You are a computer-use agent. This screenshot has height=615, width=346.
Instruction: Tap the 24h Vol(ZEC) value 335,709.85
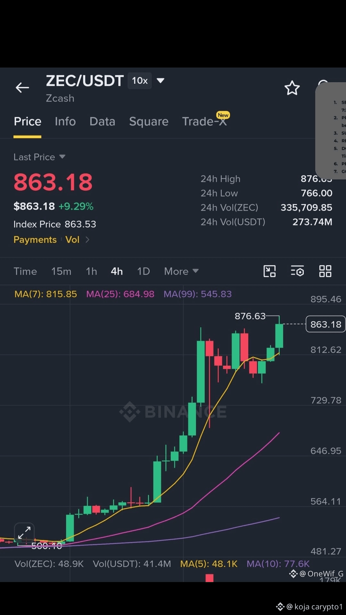306,208
